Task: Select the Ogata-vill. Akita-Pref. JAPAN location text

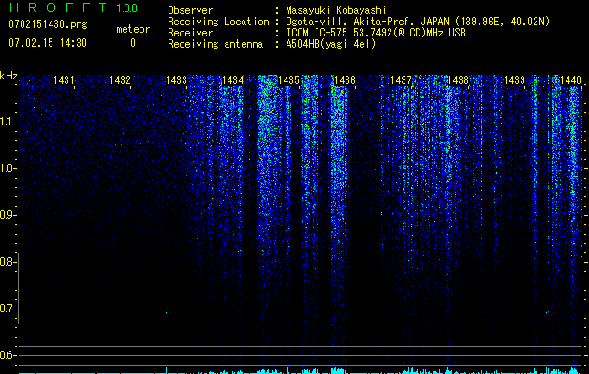Action: point(418,22)
